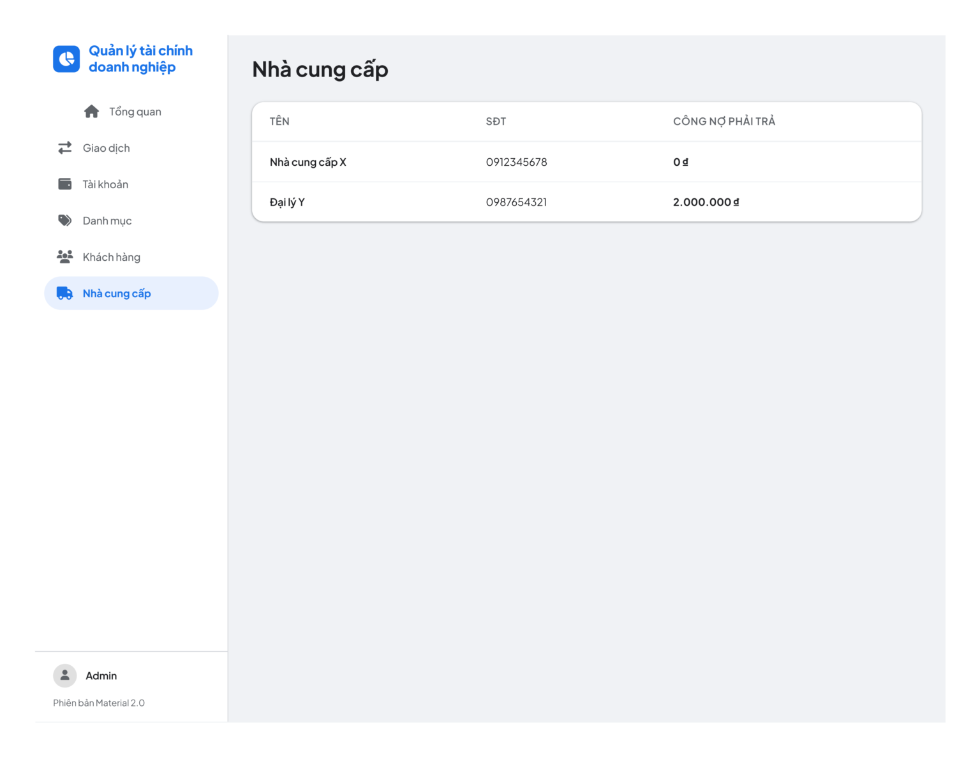Image resolution: width=980 pixels, height=757 pixels.
Task: Click the home icon beside Tổng quan
Action: [91, 112]
